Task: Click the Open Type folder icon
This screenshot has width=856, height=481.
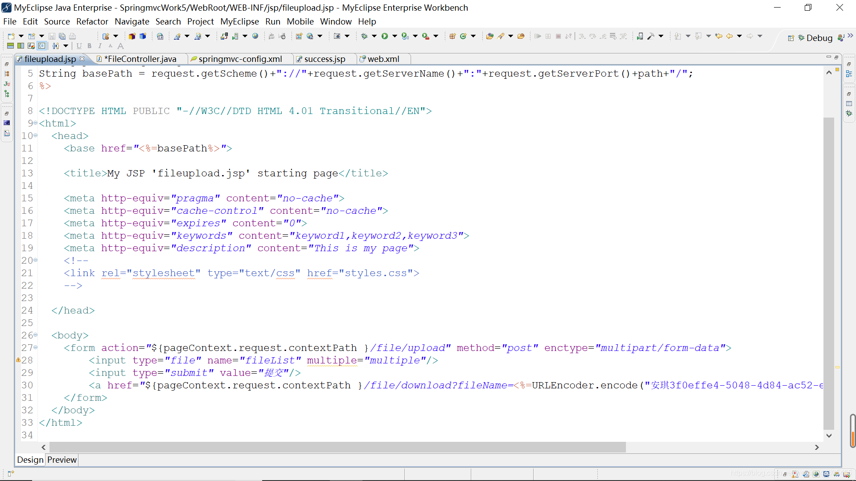Action: click(490, 36)
